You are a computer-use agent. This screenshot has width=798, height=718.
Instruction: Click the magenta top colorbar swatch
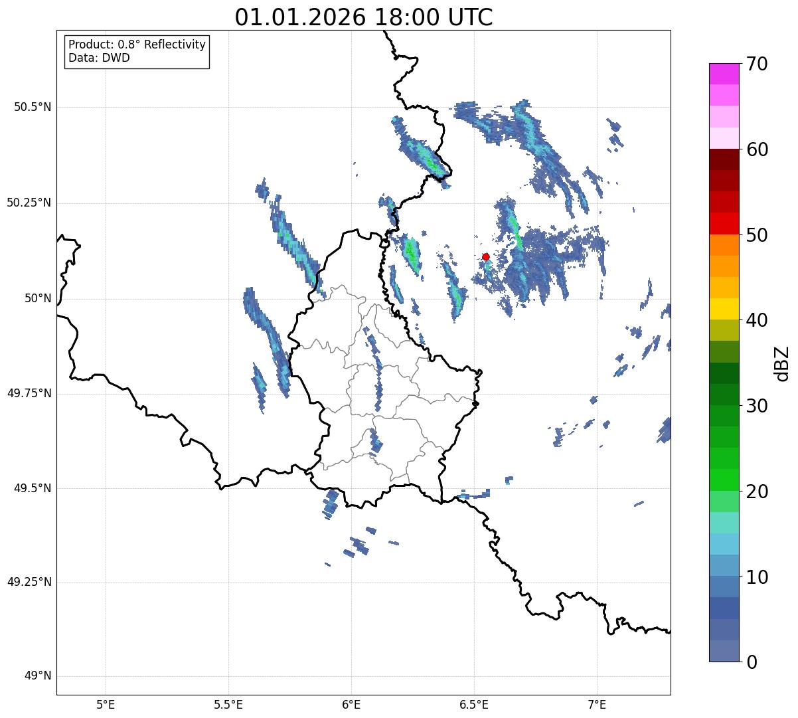tap(724, 74)
